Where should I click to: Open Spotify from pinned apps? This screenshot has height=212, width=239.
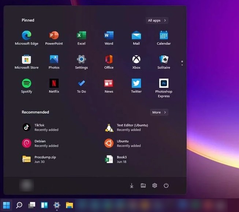click(26, 86)
